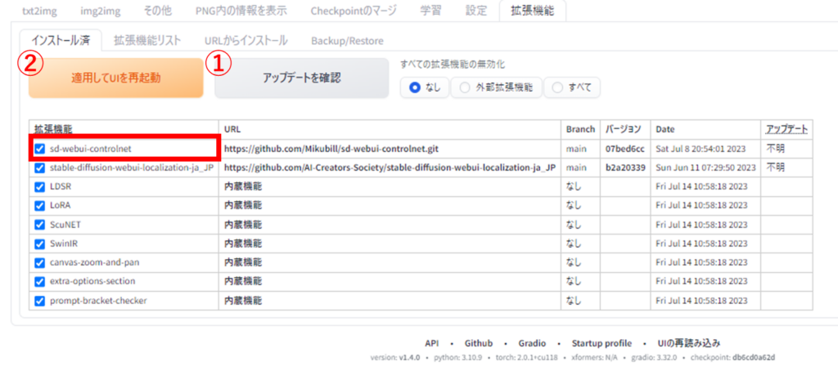Click the 適用してUIを再起動 button
This screenshot has width=838, height=389.
(115, 78)
